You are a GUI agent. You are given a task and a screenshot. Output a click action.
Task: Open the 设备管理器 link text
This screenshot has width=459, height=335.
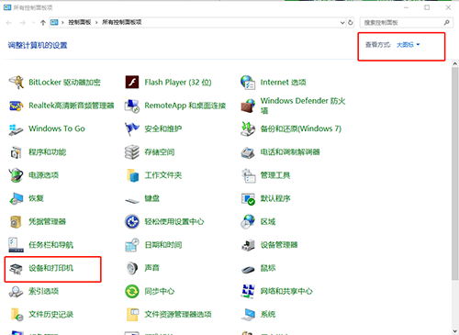pos(279,245)
